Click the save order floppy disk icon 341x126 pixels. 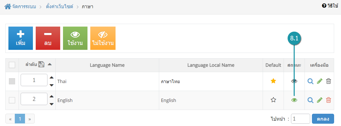41,65
